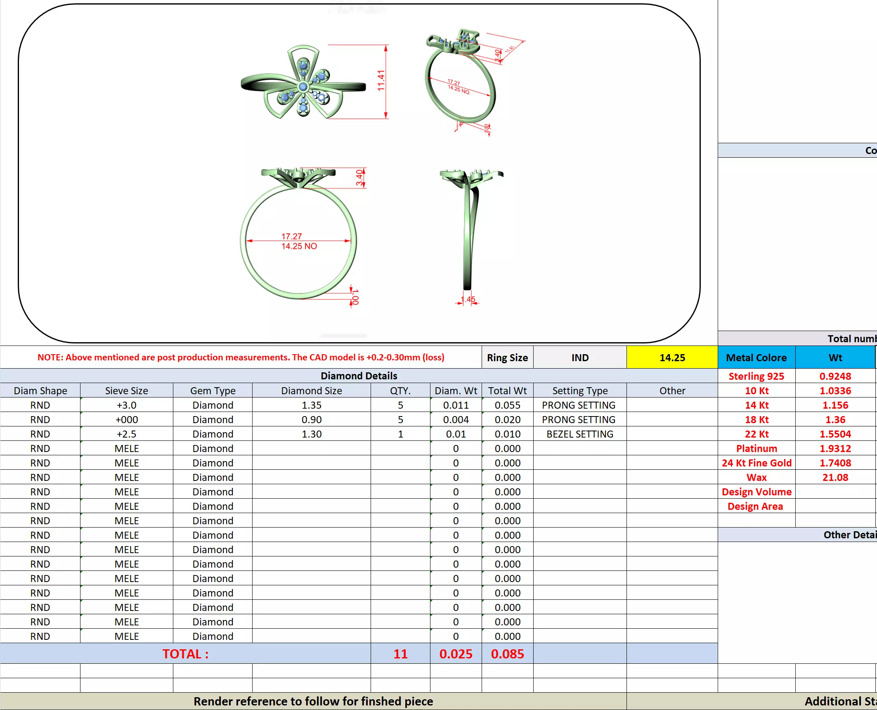
Task: Click the TOTAL label row
Action: [x=185, y=654]
